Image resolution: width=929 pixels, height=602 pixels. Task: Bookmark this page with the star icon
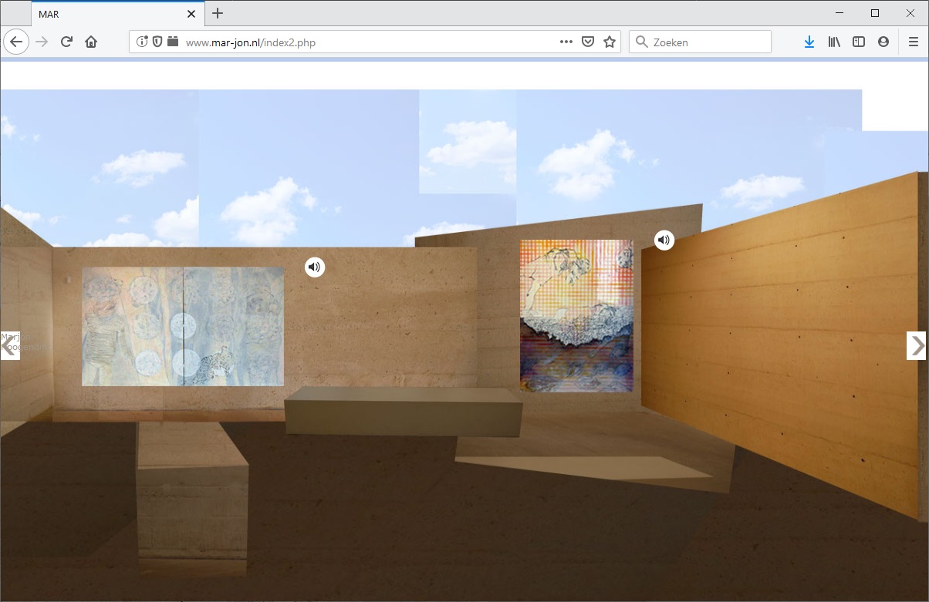[x=610, y=42]
